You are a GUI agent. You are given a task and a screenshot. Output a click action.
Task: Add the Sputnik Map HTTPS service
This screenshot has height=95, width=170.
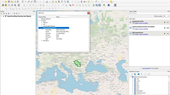[168, 22]
